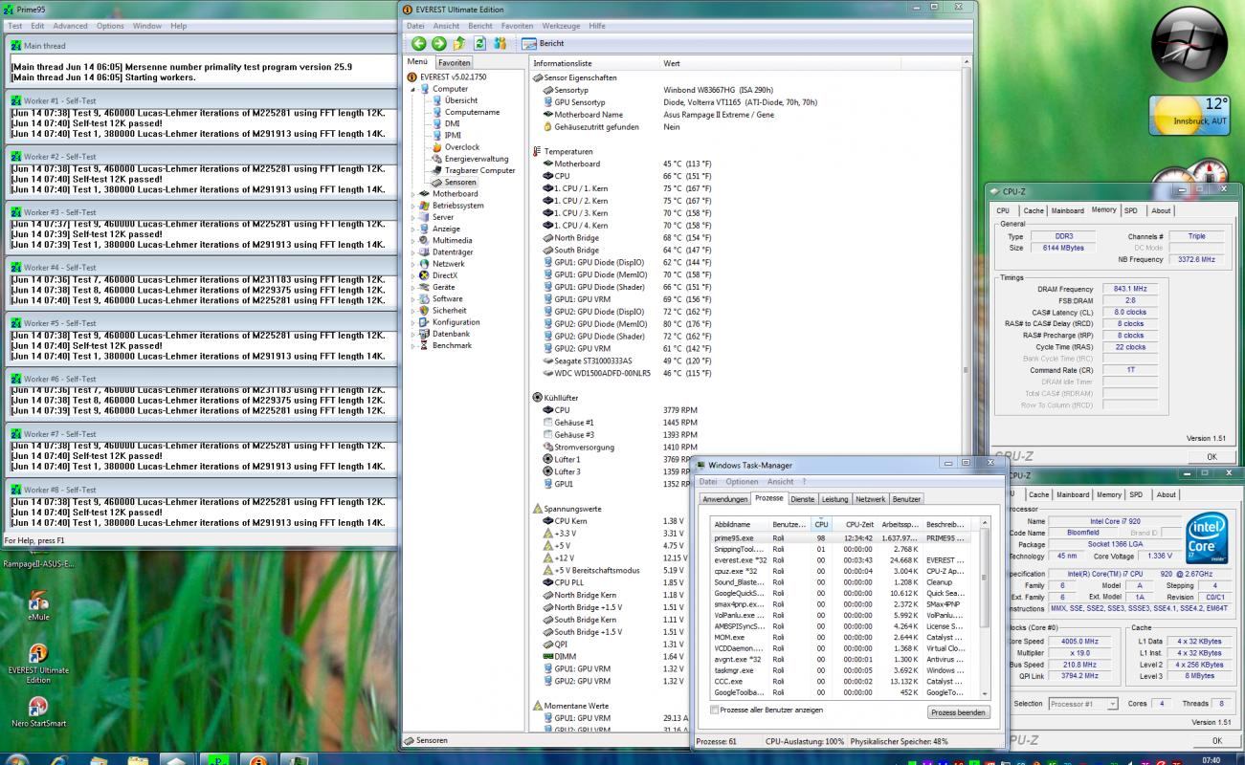The height and width of the screenshot is (765, 1245).
Task: Expand the Benchmark tree node
Action: point(413,345)
